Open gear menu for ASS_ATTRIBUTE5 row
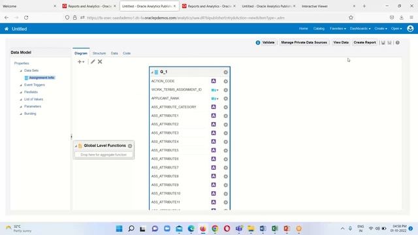Image resolution: width=418 pixels, height=235 pixels. pos(225,150)
